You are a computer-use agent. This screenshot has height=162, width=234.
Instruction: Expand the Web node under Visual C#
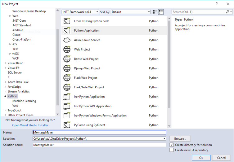10,16
